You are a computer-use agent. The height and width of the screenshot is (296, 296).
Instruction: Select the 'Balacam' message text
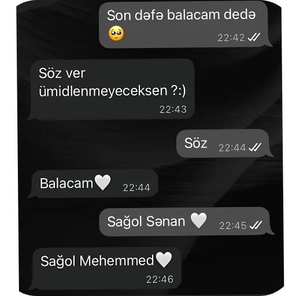(66, 183)
